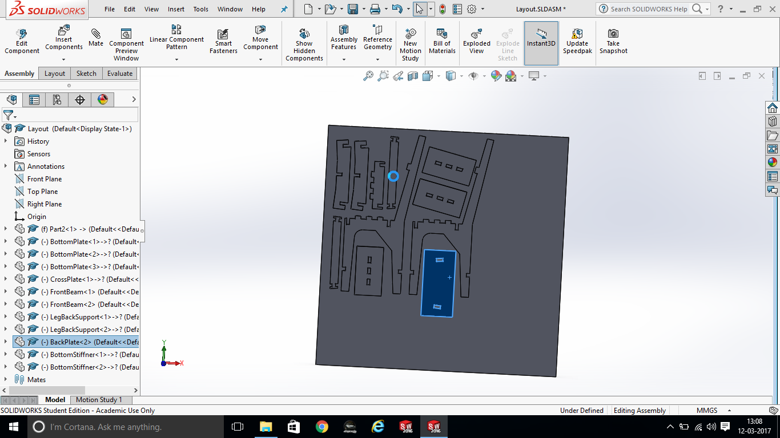Open the File Explorer task pane icon
Viewport: 780px width, 438px height.
point(773,135)
